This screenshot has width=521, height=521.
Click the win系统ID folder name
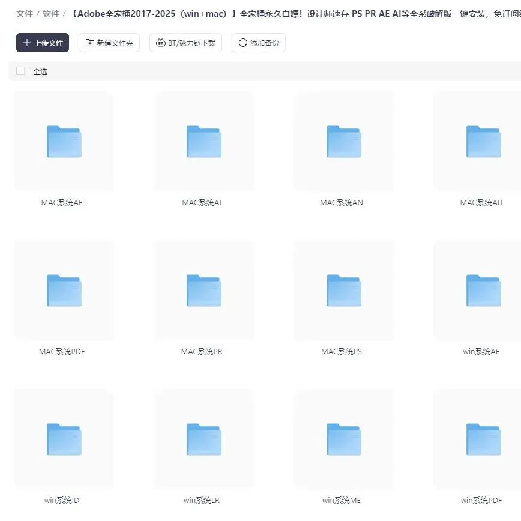coord(62,500)
